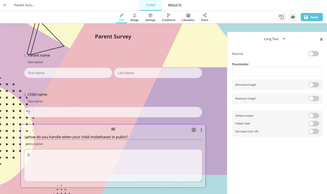Viewport: 327px width, 194px height.
Task: Click the question 3 gear icon
Action: point(194,130)
